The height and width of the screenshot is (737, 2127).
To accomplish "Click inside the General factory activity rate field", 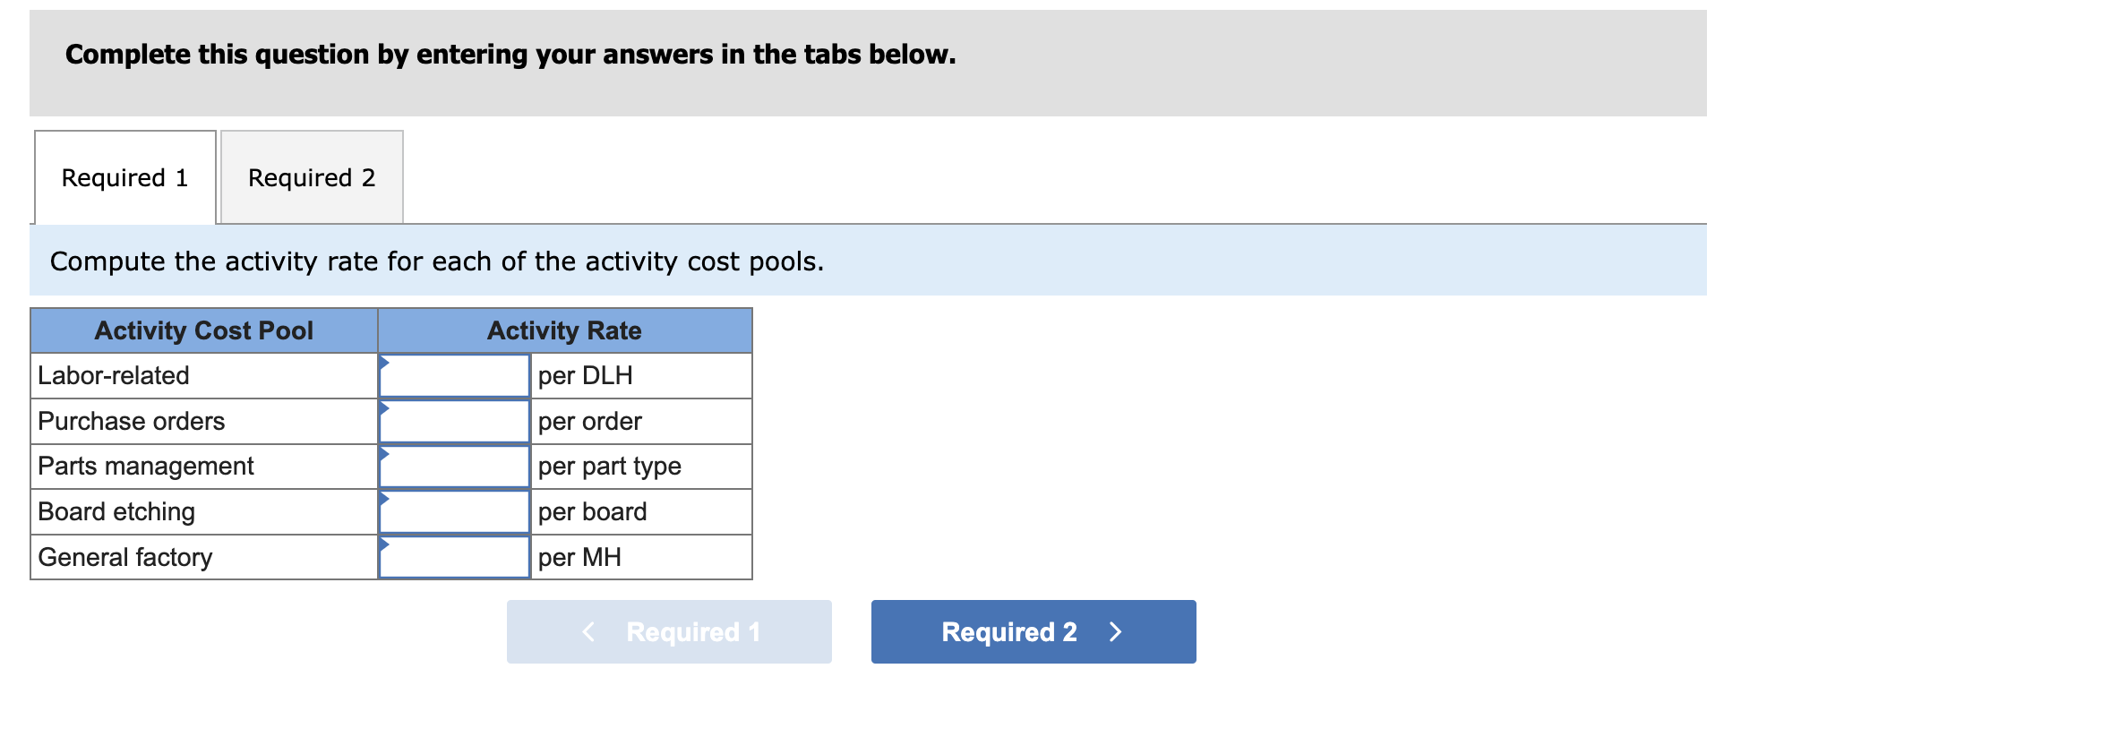I will pos(455,556).
